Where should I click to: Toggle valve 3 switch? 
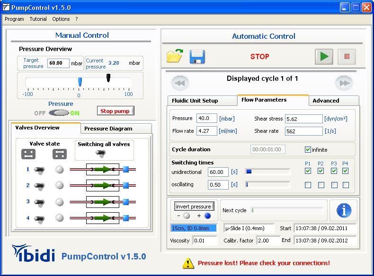[x=39, y=202]
